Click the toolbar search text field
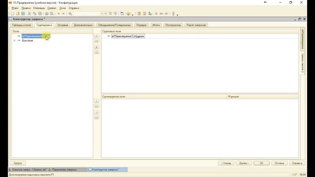The width and height of the screenshot is (315, 177). (87, 14)
